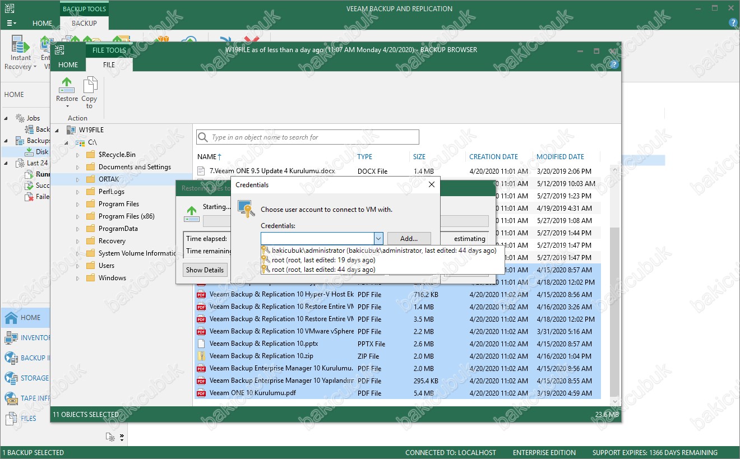Click zip icon of Replication 10.zip
740x459 pixels.
pos(202,356)
